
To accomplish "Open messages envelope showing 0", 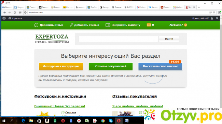I will click(150, 25).
